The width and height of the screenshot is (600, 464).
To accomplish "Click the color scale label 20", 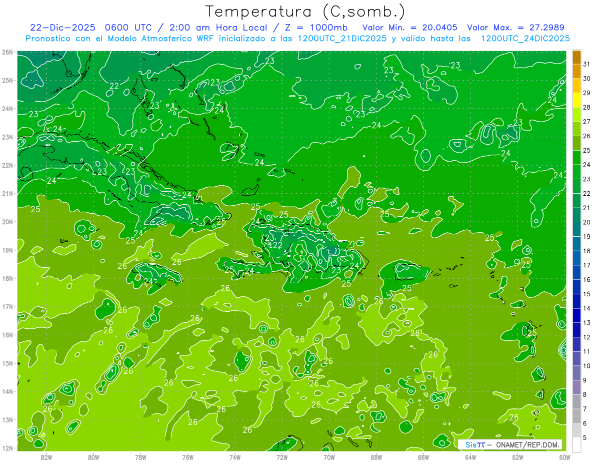I will pyautogui.click(x=587, y=222).
